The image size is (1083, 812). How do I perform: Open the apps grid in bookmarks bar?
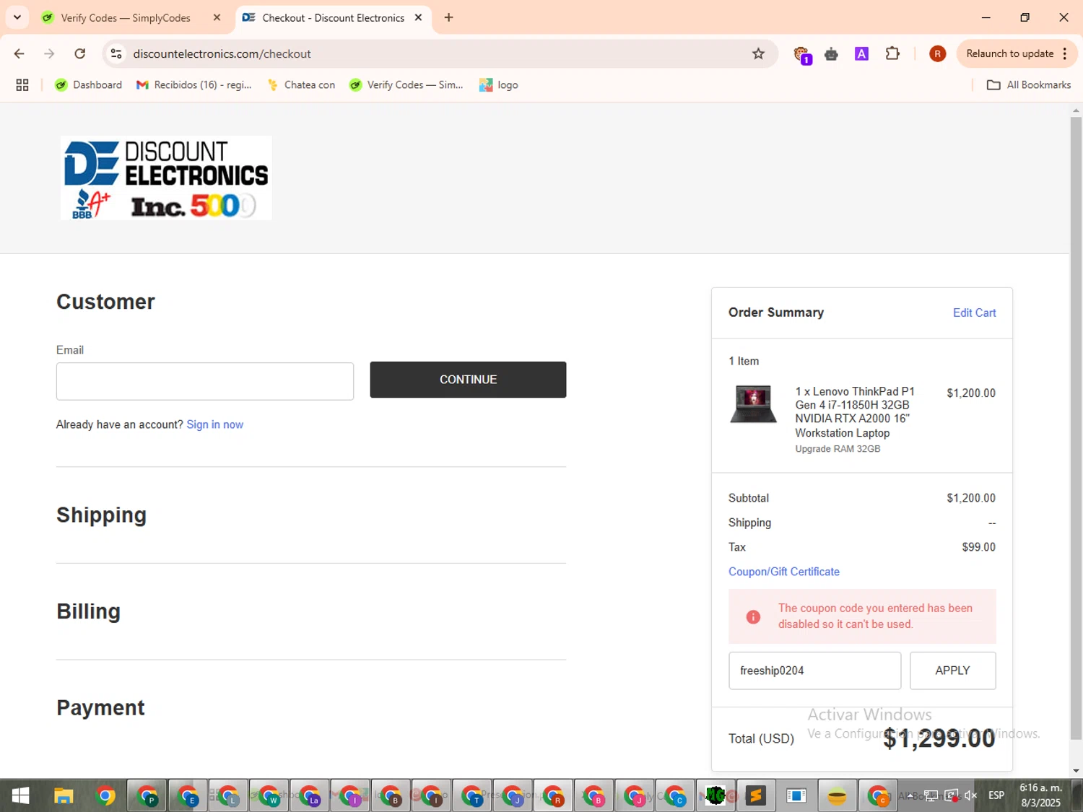tap(22, 84)
